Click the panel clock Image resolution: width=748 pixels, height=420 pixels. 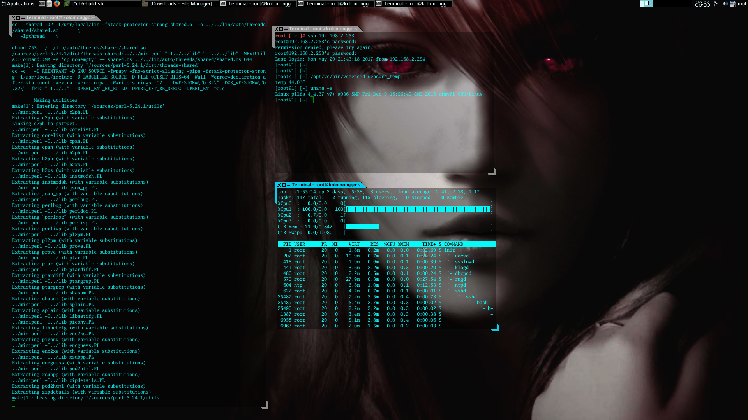point(707,3)
